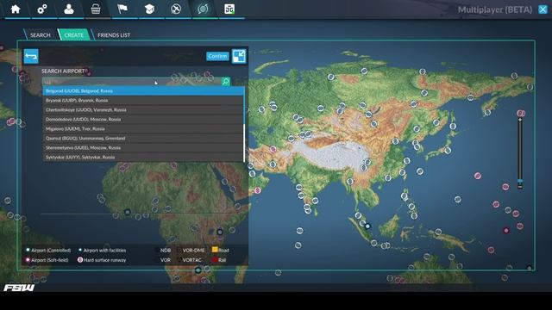Viewport: 552px width, 310px height.
Task: Click the green magnifier search icon
Action: point(226,82)
